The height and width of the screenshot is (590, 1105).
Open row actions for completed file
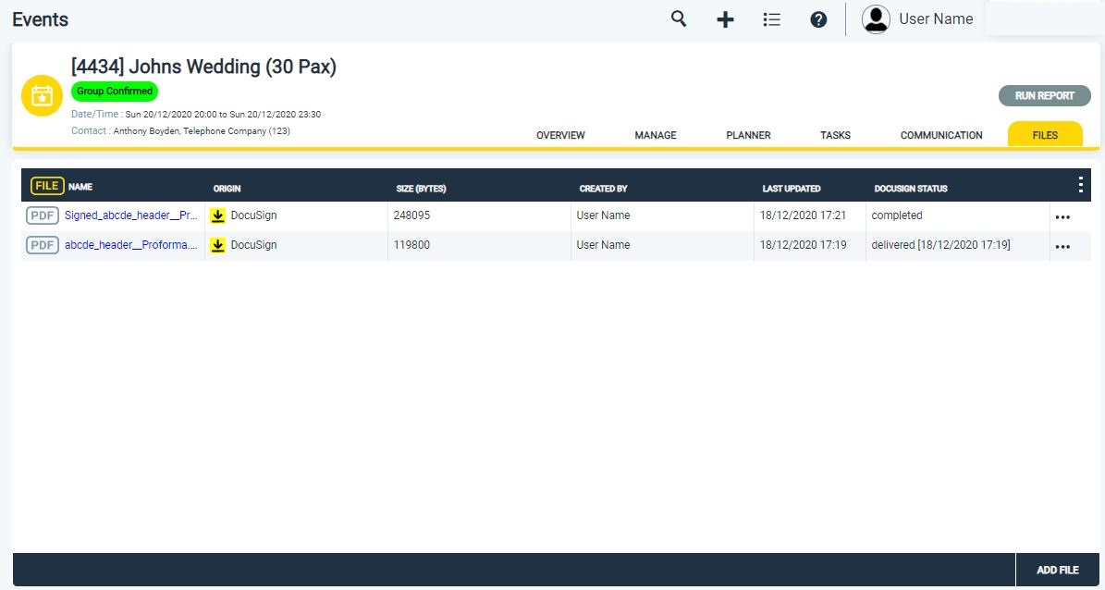tap(1062, 217)
